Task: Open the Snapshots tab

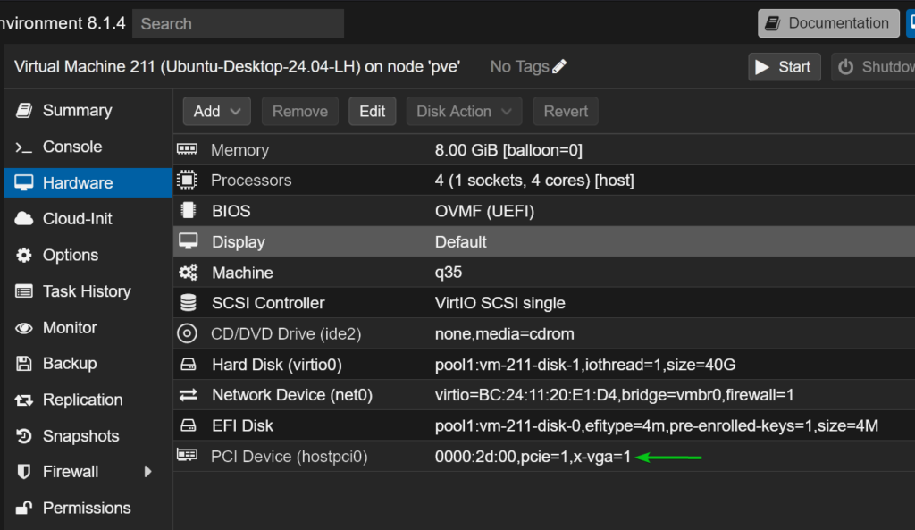Action: (88, 436)
